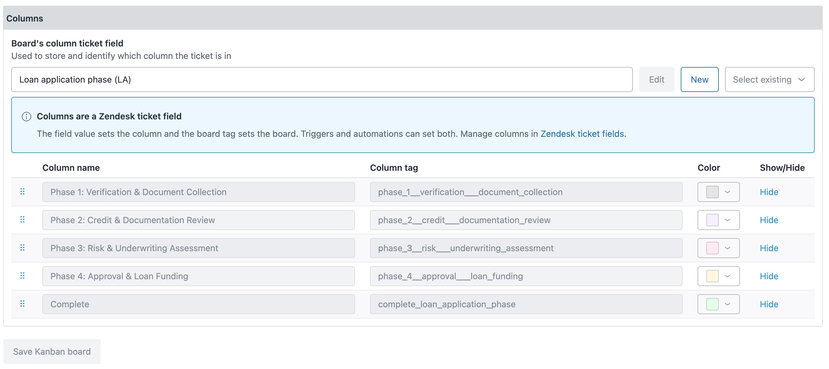Hide the Complete column
This screenshot has width=829, height=369.
[x=769, y=304]
